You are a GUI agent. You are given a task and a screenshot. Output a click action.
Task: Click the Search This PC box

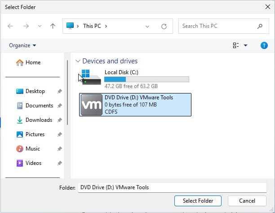click(x=218, y=26)
